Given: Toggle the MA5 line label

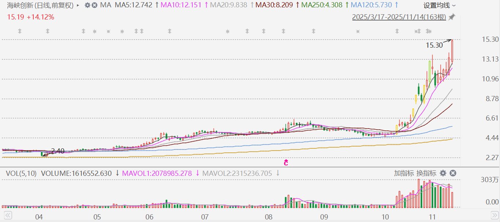Looking at the screenshot, I should click(x=133, y=5).
